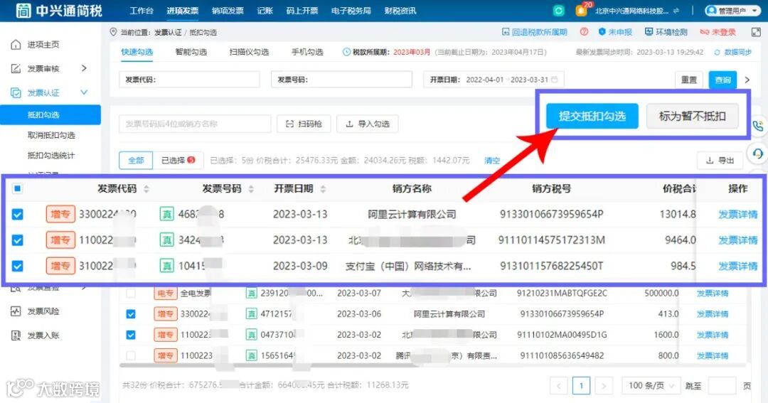Click the 发票审核 sidebar icon

click(x=16, y=68)
